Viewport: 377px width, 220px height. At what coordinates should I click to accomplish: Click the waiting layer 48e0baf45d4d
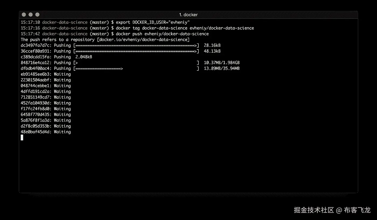(46, 132)
